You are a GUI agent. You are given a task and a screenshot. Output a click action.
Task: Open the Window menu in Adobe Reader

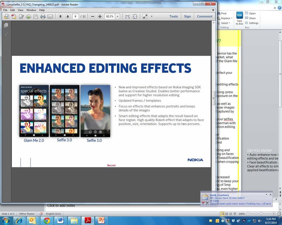click(x=31, y=10)
